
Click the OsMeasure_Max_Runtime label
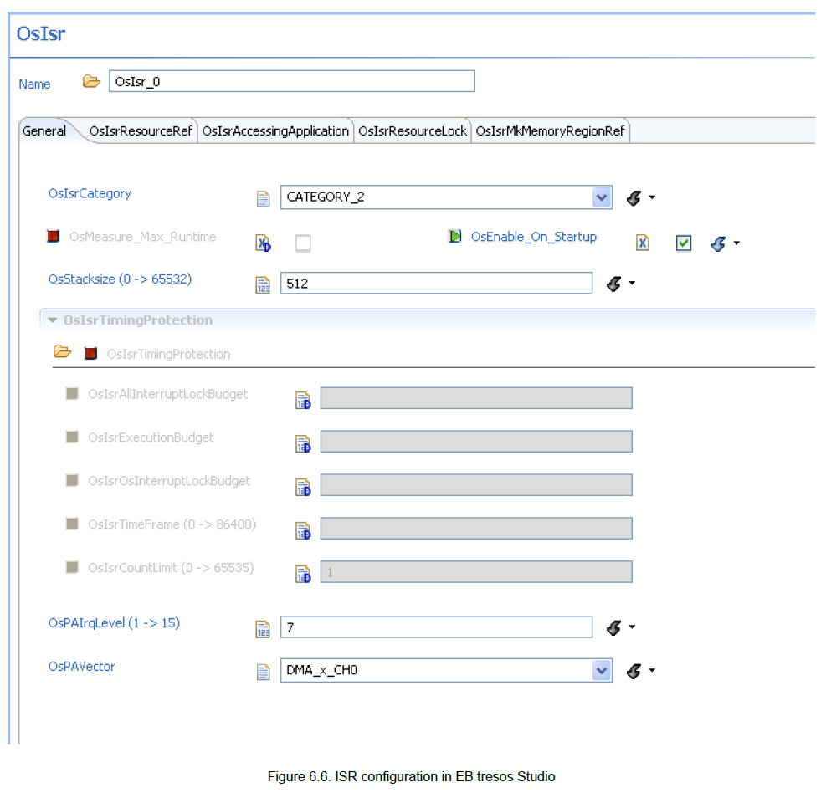pyautogui.click(x=142, y=237)
